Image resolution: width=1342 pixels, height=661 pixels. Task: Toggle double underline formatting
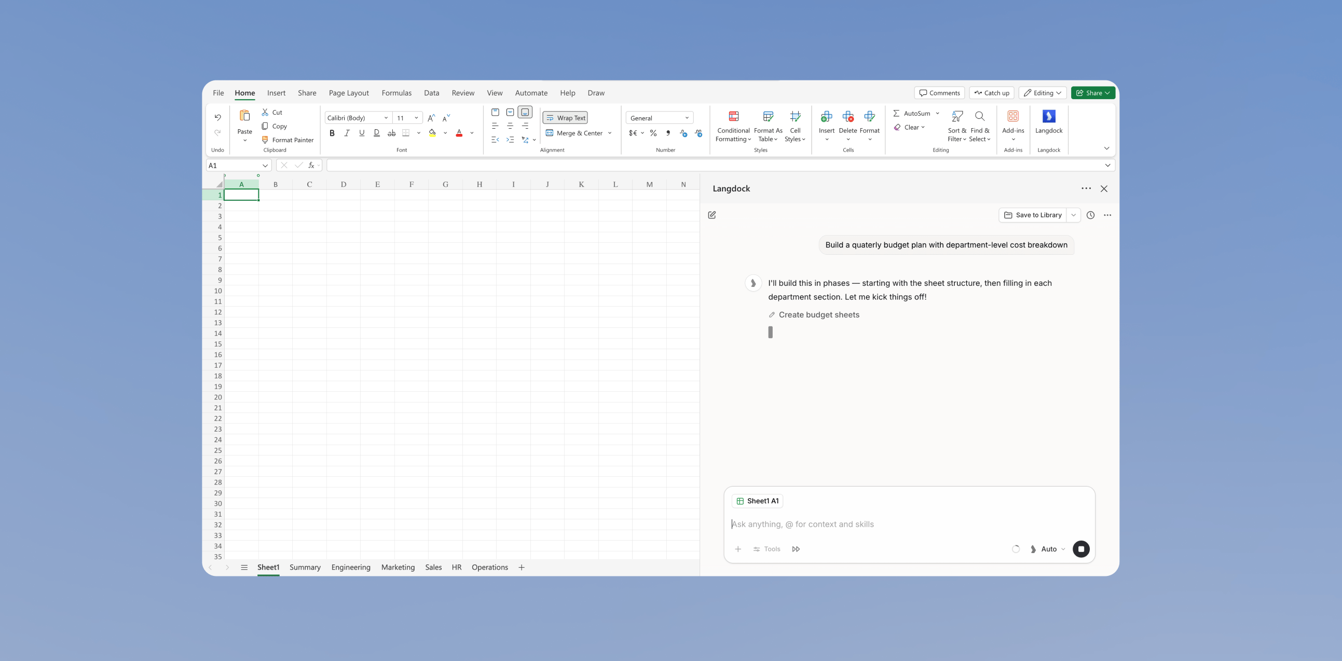point(377,133)
